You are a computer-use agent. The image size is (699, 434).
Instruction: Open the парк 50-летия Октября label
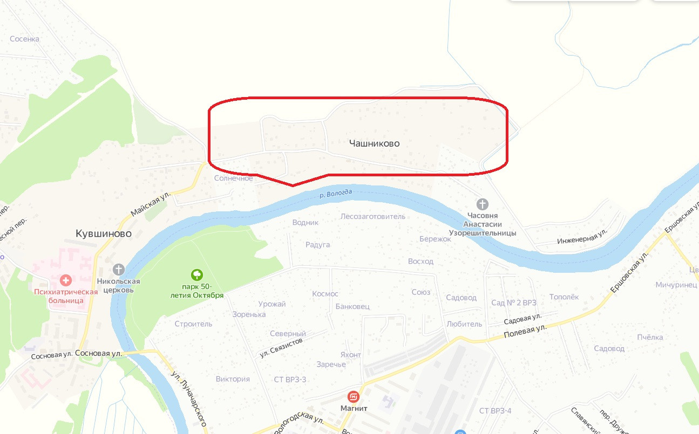tap(198, 291)
